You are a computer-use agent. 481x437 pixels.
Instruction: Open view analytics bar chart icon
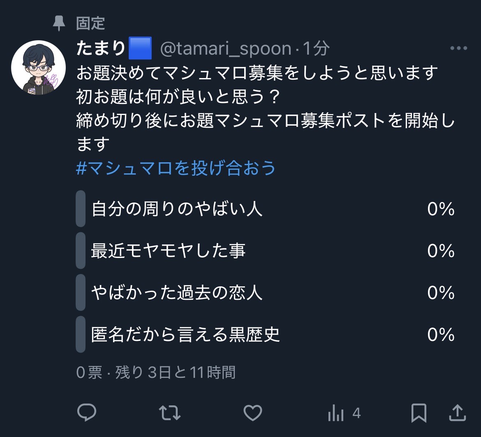[336, 413]
